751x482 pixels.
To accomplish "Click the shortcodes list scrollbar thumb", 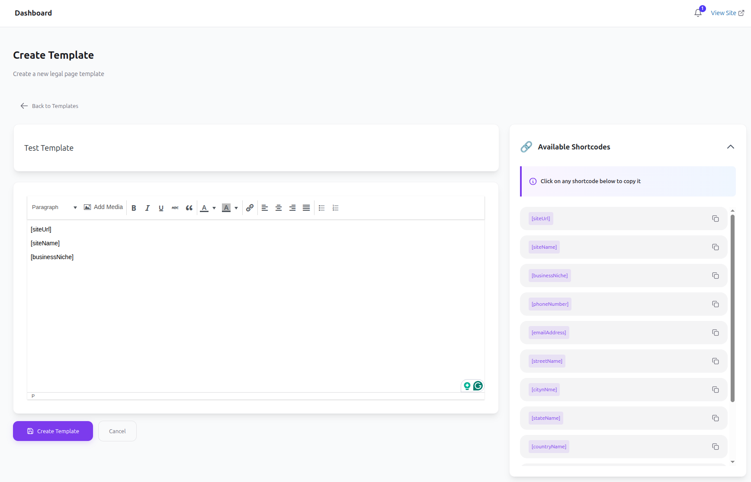I will click(x=732, y=308).
